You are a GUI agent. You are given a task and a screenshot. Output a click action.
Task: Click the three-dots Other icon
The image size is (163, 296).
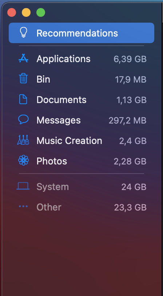23,206
